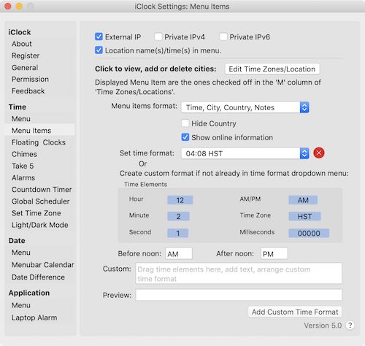Uncheck Show online information
This screenshot has width=365, height=346.
[x=185, y=137]
